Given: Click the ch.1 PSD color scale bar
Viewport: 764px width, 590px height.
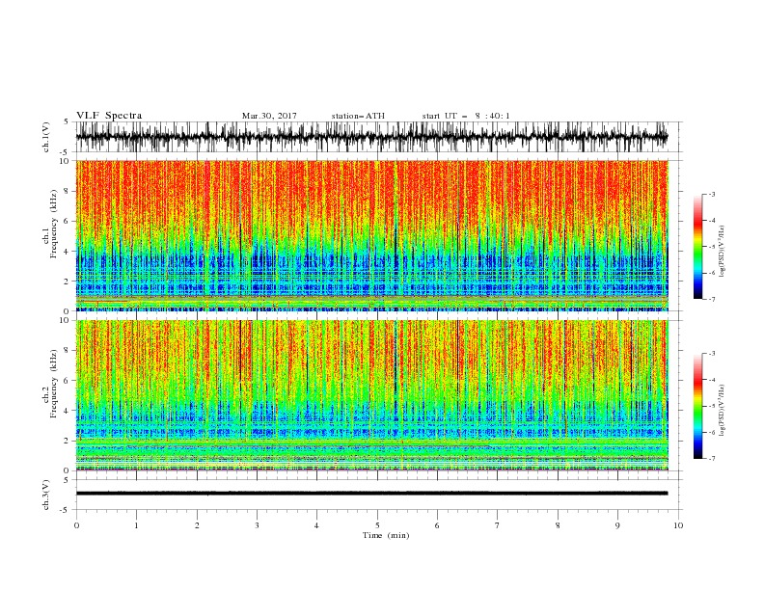Looking at the screenshot, I should click(x=697, y=247).
